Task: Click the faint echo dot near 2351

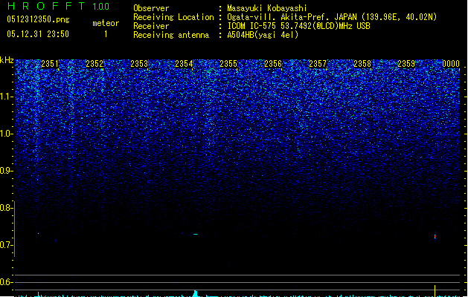Action: point(38,233)
